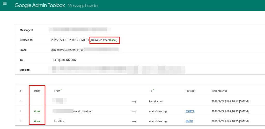The width and height of the screenshot is (265, 129).
Task: Click the 4 sec delay in row 2
Action: 37,121
